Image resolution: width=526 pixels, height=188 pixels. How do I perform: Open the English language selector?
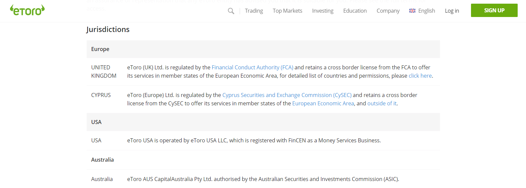[426, 11]
